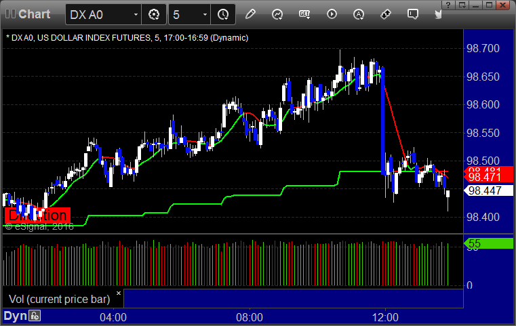The width and height of the screenshot is (516, 326).
Task: Open the time template clock menu
Action: (223, 14)
